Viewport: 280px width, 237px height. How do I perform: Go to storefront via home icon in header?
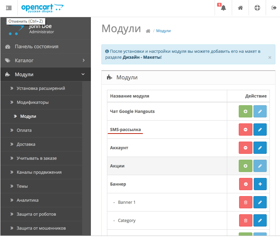240,8
